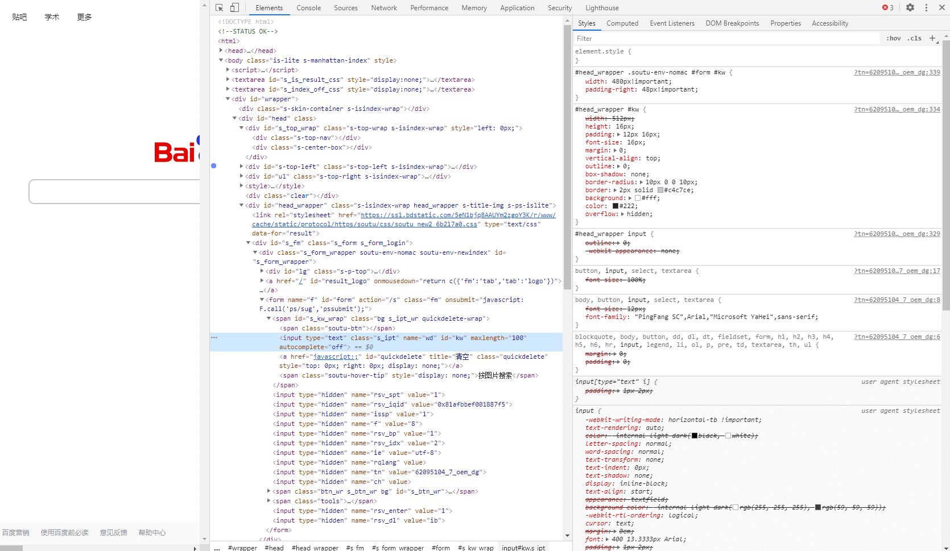Expand the overflow: hidden shorthand triangle
Screen dimensions: 950x551
coord(623,214)
